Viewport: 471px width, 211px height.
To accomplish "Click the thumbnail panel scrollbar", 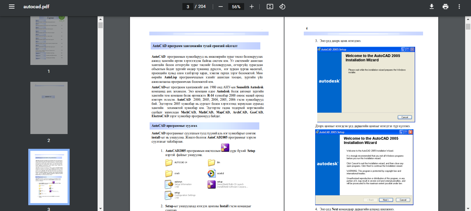I will [100, 25].
